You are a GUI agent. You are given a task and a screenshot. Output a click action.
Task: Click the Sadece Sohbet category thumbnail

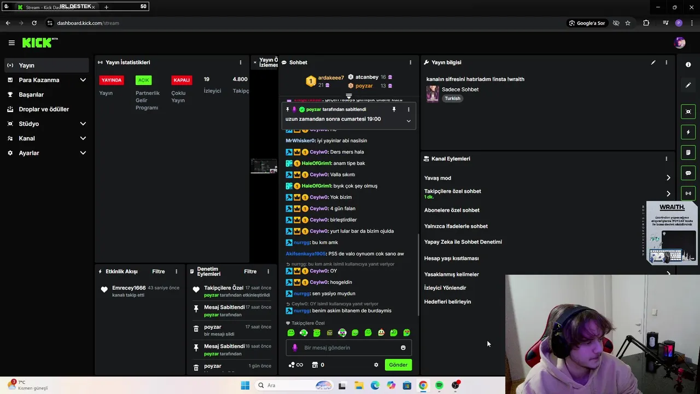[433, 94]
